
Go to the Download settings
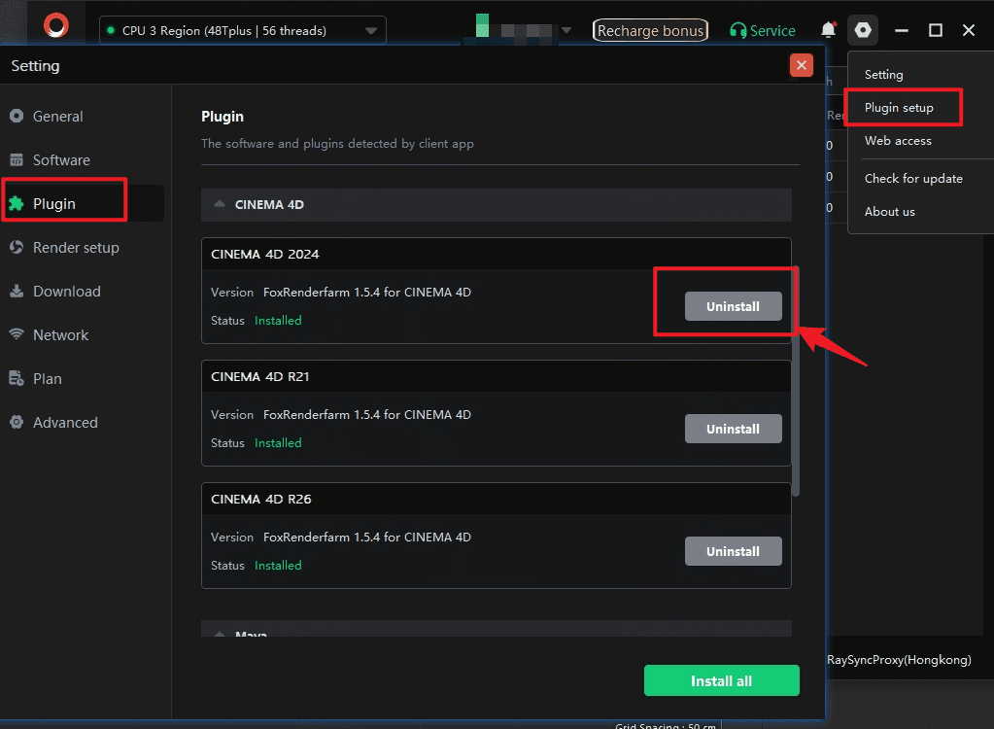(67, 292)
